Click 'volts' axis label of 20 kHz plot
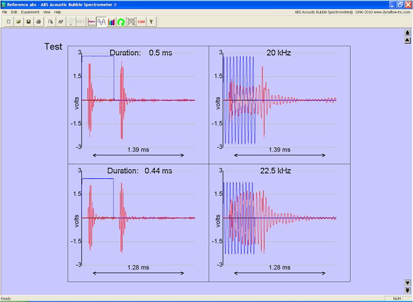This screenshot has height=302, width=413. click(x=218, y=103)
